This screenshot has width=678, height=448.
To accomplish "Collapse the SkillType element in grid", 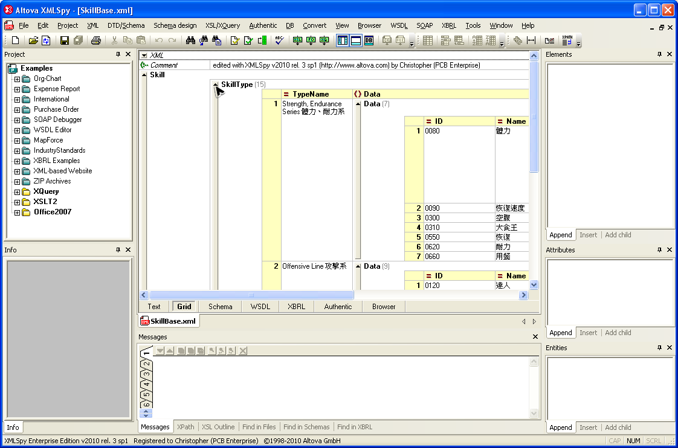I will tap(216, 85).
